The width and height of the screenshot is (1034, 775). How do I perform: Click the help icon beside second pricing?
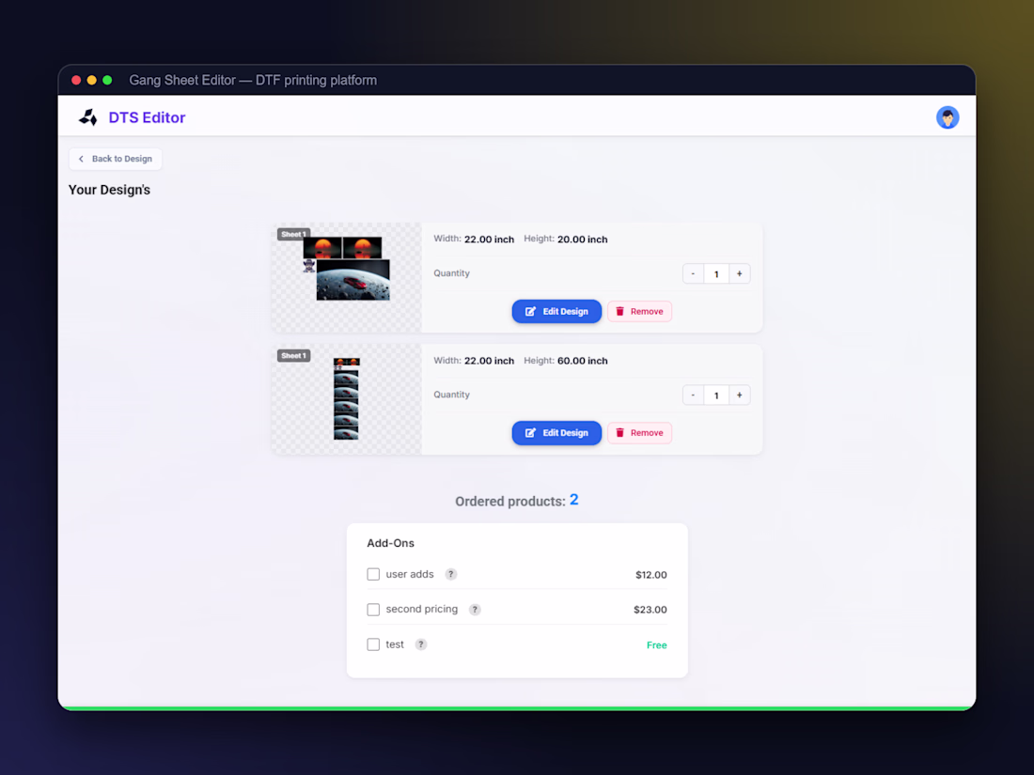pyautogui.click(x=475, y=610)
